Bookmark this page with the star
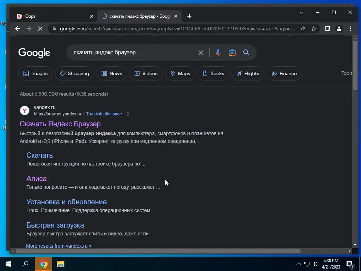This screenshot has width=361, height=271. [313, 29]
